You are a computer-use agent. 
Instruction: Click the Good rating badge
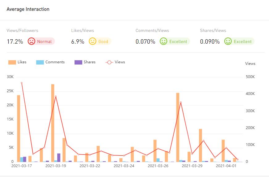pos(103,41)
